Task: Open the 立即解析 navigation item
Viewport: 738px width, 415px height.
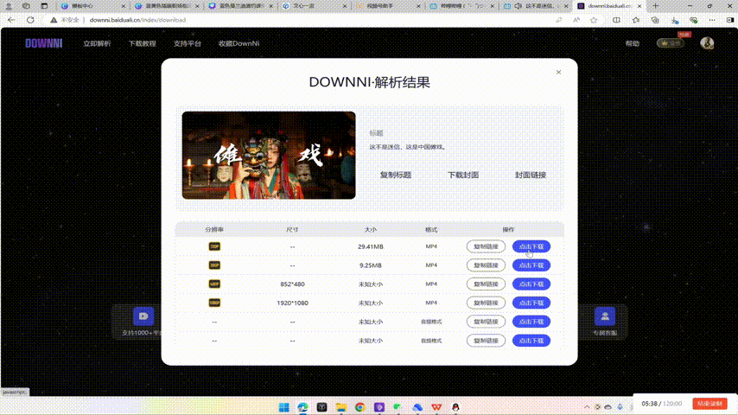Action: pyautogui.click(x=97, y=43)
